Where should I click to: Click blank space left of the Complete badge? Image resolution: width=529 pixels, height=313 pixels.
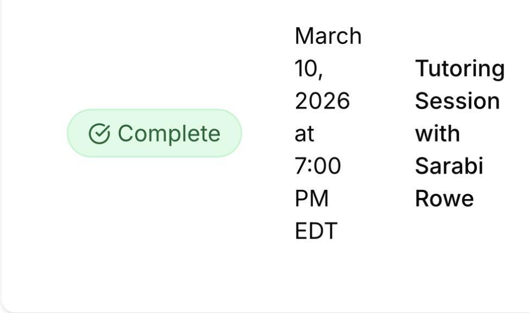(33, 133)
